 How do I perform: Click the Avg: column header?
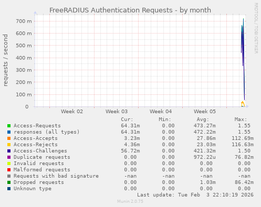[x=203, y=119]
